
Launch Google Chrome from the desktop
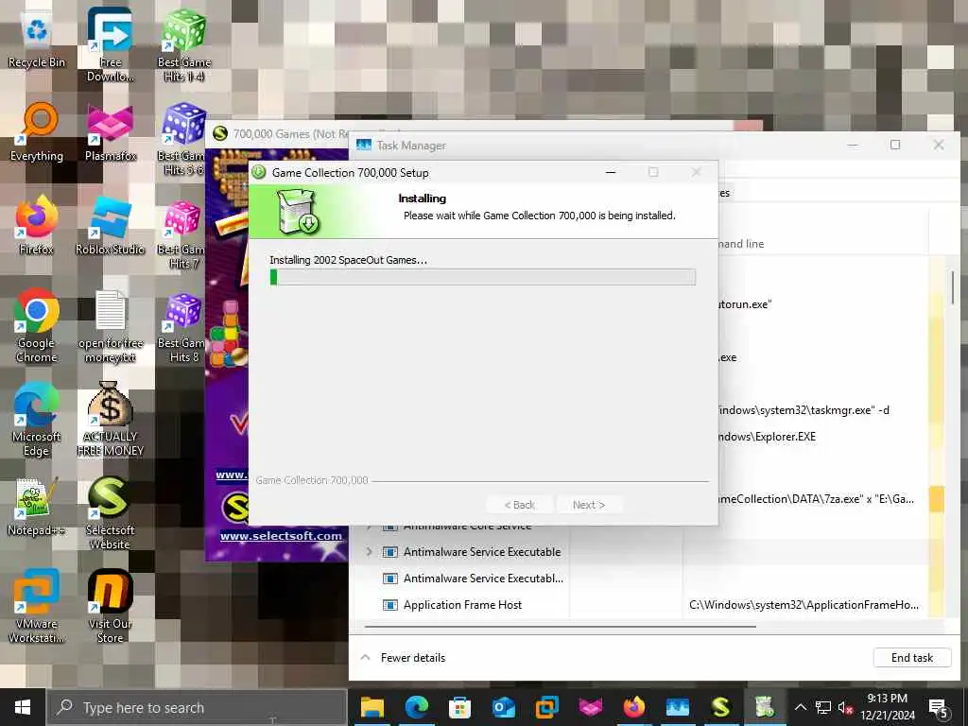tap(37, 326)
